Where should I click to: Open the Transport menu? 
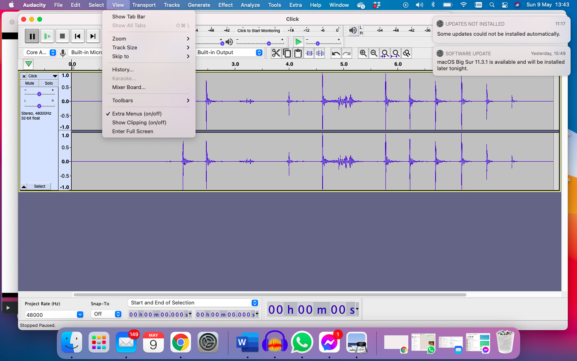(144, 5)
